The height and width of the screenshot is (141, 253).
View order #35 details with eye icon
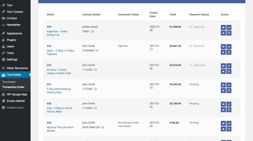click(223, 27)
